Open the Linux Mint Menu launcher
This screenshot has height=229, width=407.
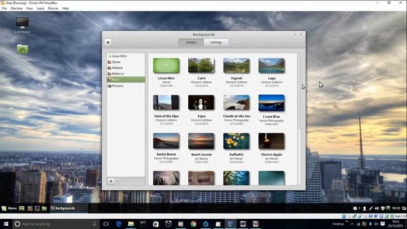pos(9,208)
